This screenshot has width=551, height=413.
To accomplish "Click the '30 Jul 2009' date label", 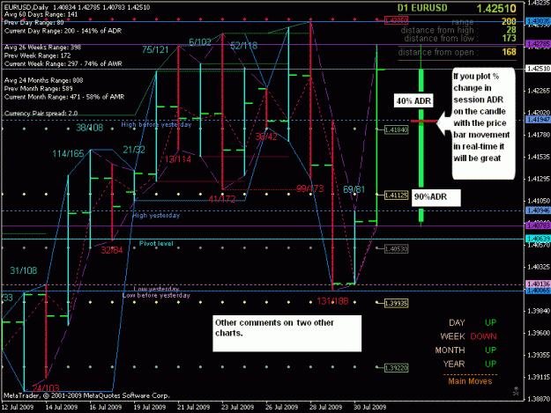I will tap(370, 407).
